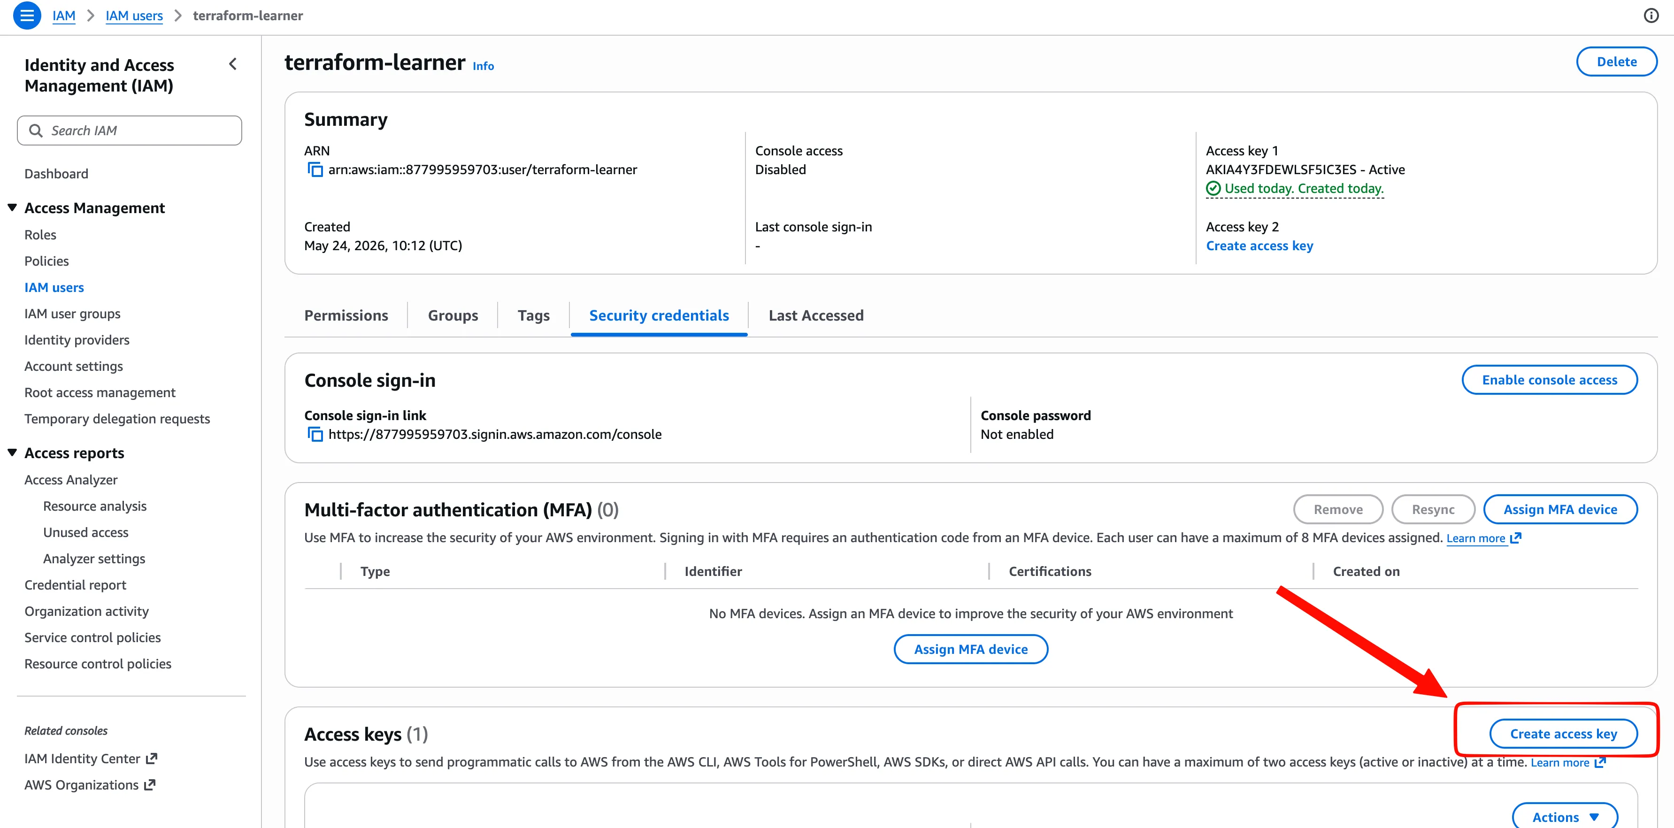
Task: Click the Created on column header
Action: [1366, 571]
